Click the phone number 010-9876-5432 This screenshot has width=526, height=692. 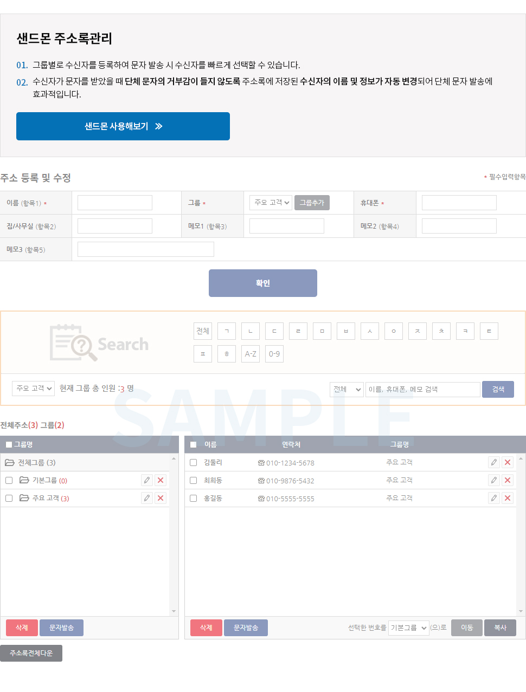[290, 481]
